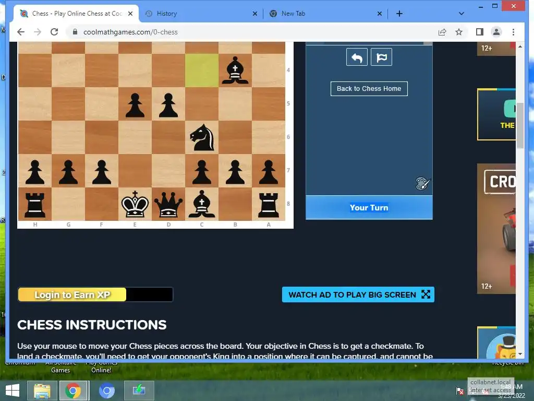Image resolution: width=534 pixels, height=401 pixels.
Task: Click the download installer taskbar icon
Action: 139,391
